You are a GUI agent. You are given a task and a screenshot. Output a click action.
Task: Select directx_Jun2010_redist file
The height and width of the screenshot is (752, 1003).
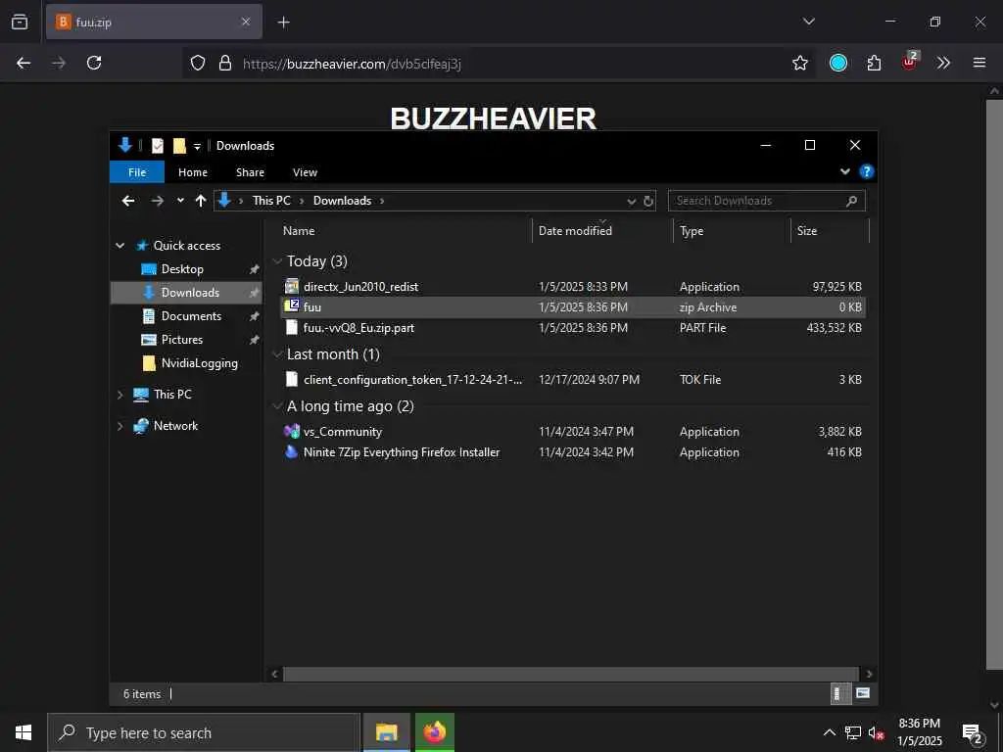click(x=572, y=287)
